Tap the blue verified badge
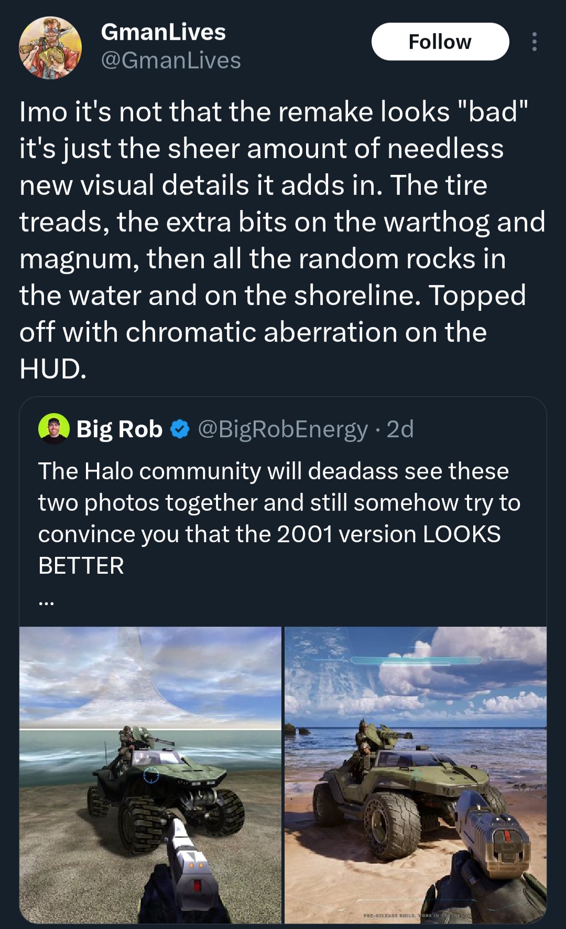The width and height of the screenshot is (566, 929). (x=180, y=429)
